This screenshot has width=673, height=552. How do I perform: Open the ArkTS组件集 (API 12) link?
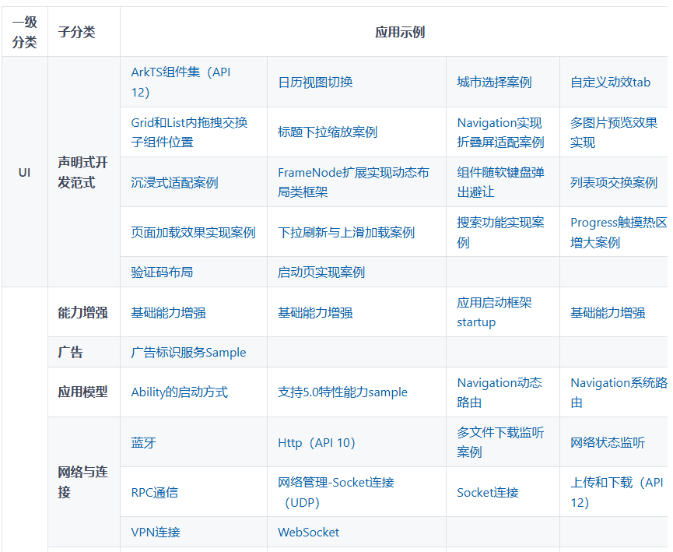coord(181,82)
